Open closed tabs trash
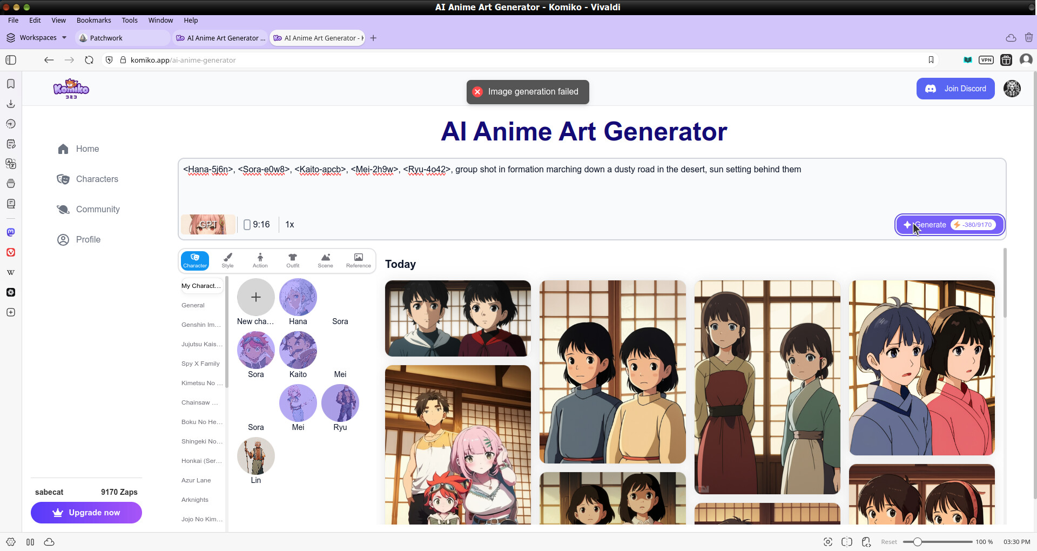 [x=1028, y=38]
